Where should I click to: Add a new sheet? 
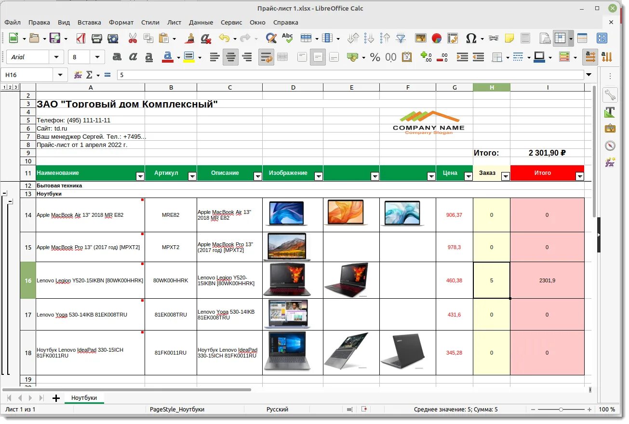[x=56, y=398]
